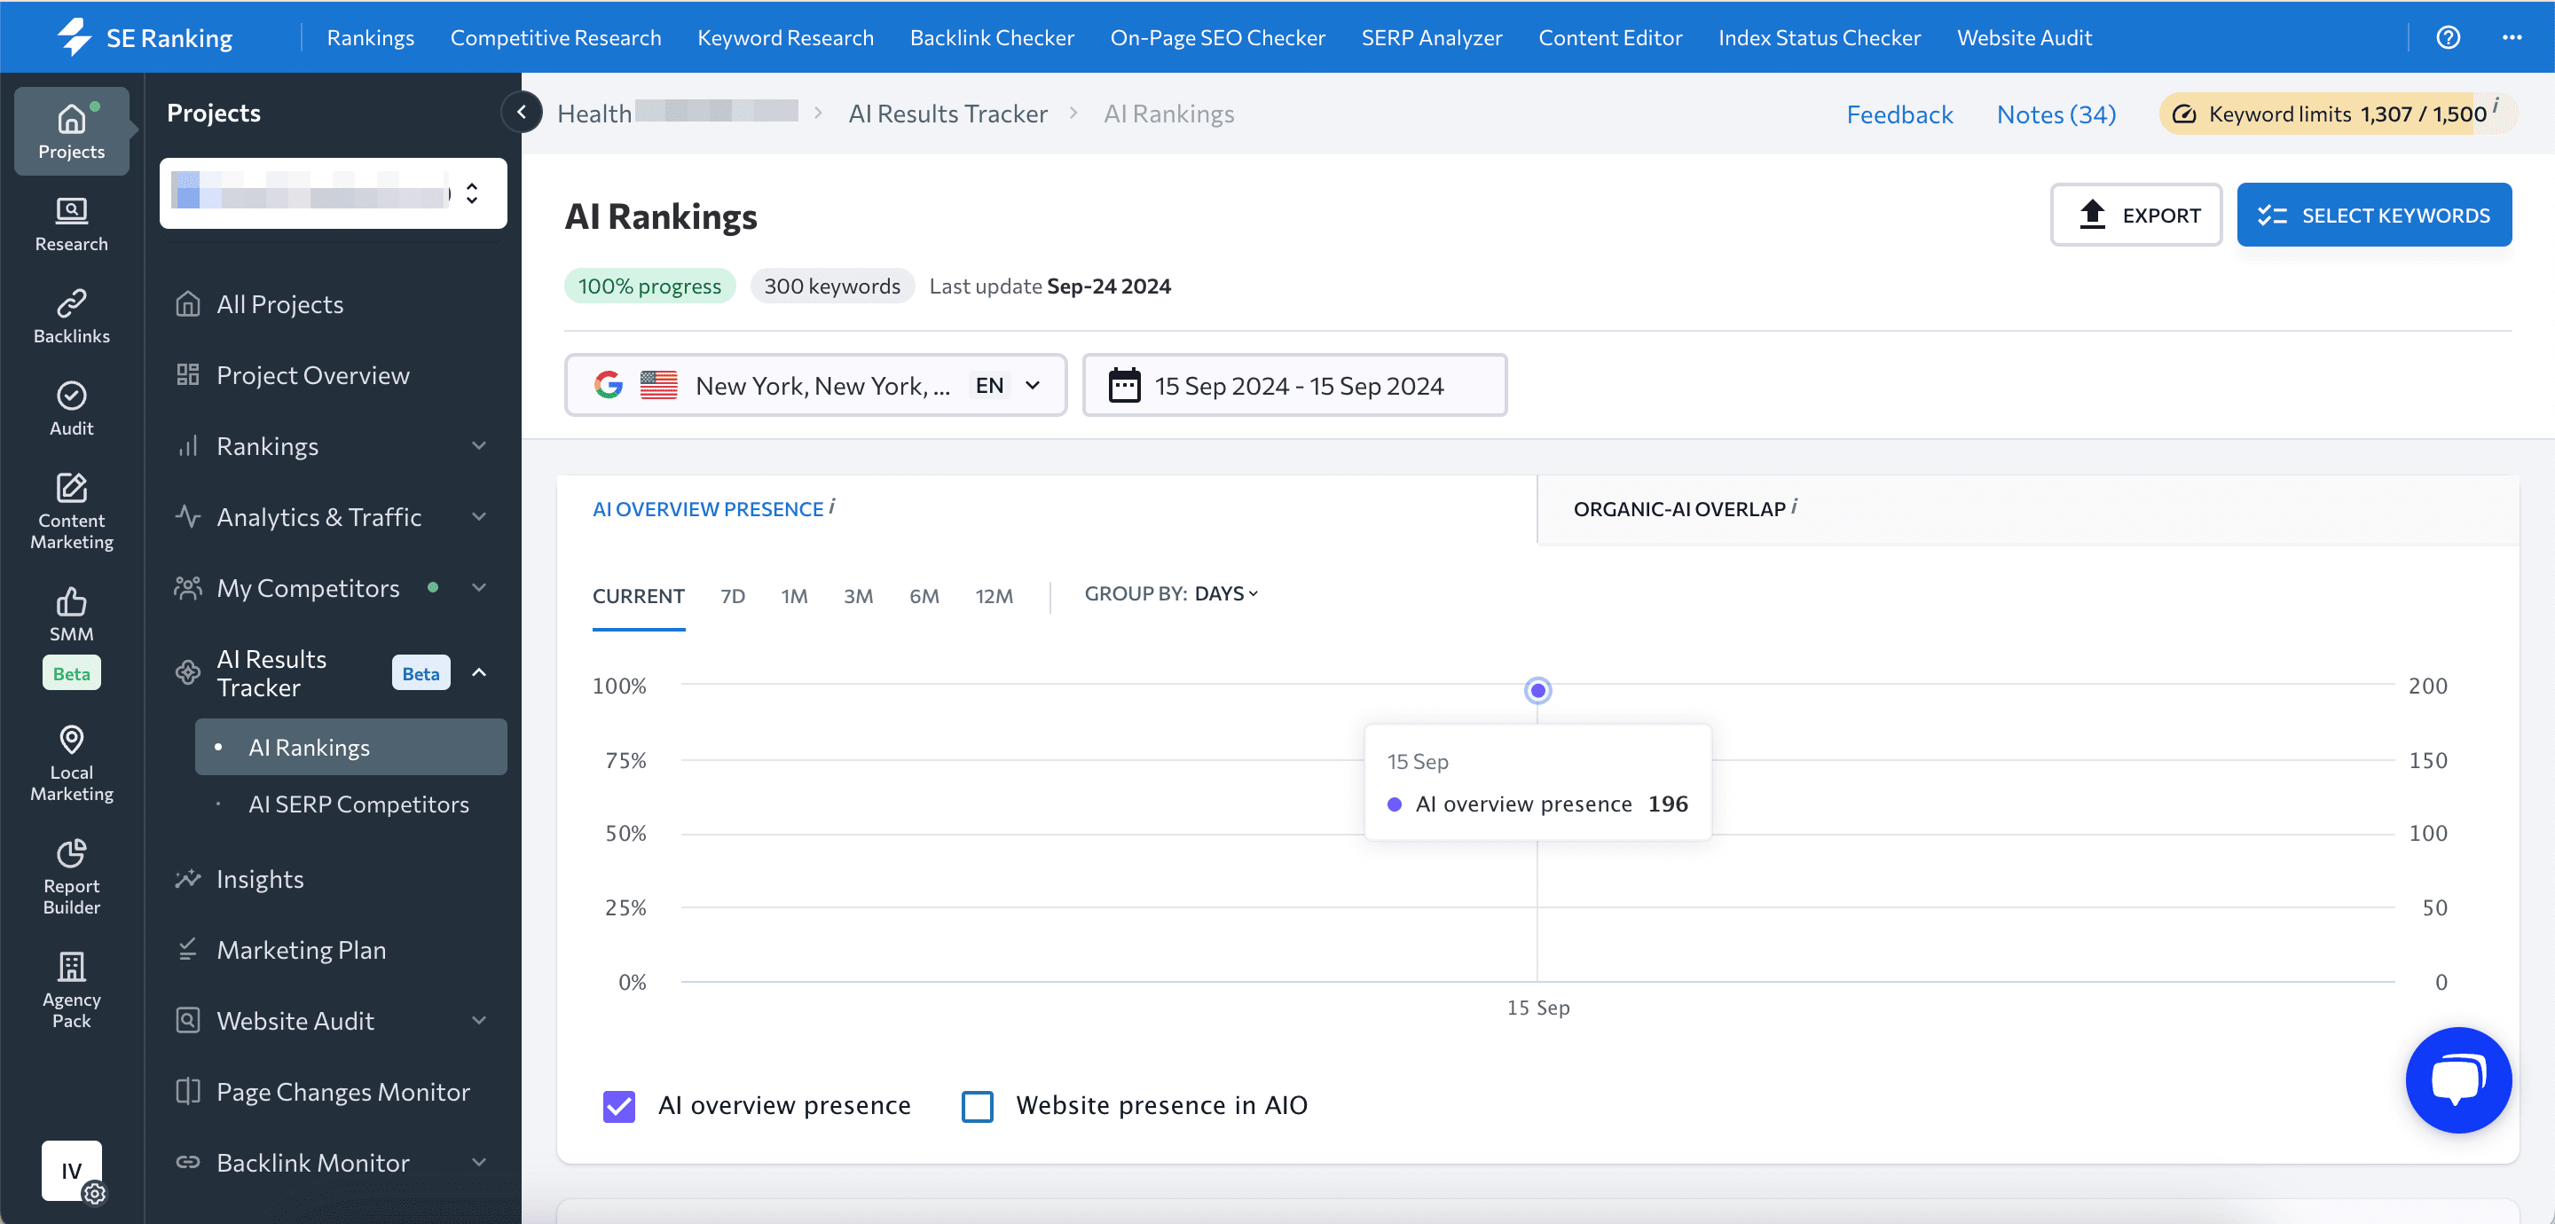The image size is (2555, 1224).
Task: Collapse the Projects sidebar with arrow button
Action: (522, 112)
